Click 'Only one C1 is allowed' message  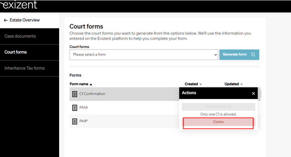[x=218, y=114]
